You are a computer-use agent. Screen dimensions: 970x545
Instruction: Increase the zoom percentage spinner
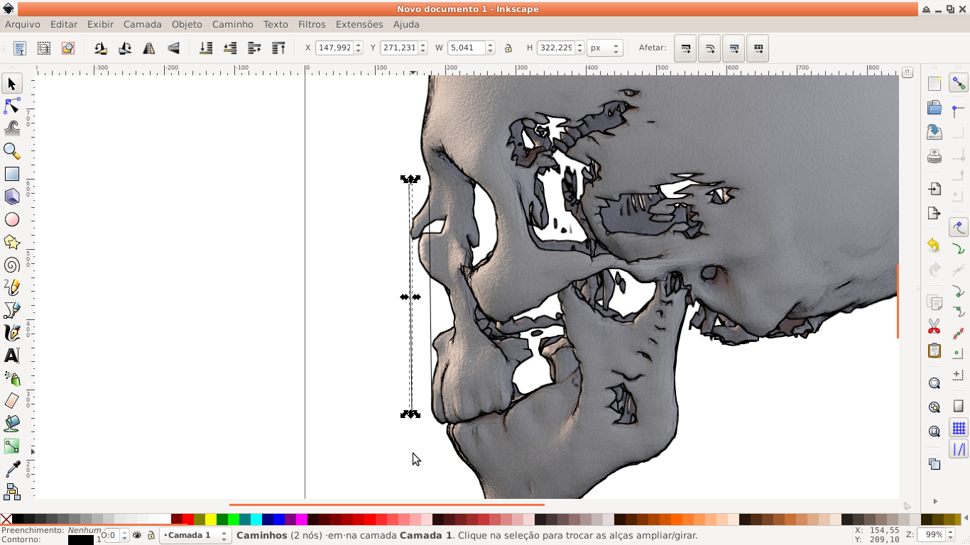pyautogui.click(x=949, y=532)
